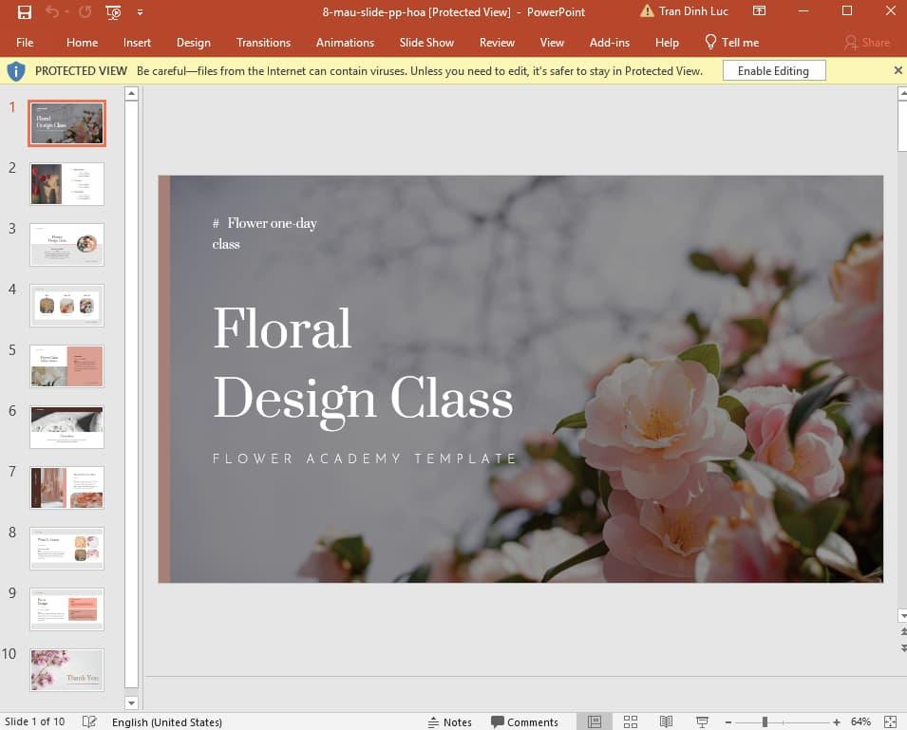Open language settings via English (United States)
Image resolution: width=907 pixels, height=730 pixels.
[167, 721]
